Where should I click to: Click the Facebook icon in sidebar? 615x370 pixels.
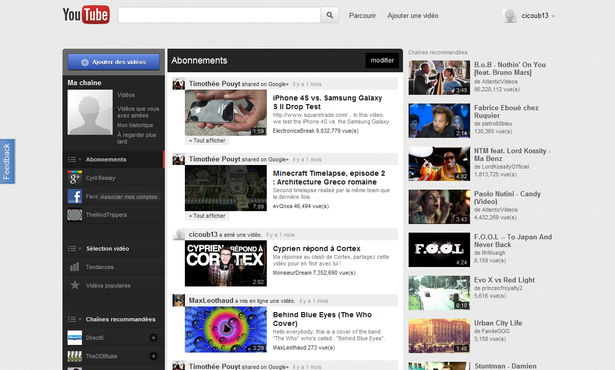[75, 196]
